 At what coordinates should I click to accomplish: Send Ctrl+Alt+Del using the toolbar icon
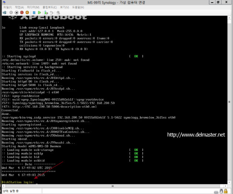click(4, 13)
